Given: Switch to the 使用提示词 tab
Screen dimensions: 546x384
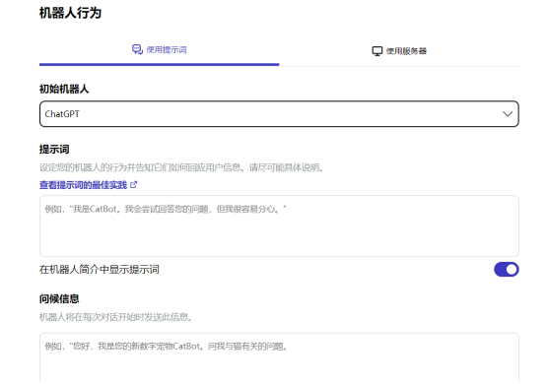Looking at the screenshot, I should tap(159, 50).
